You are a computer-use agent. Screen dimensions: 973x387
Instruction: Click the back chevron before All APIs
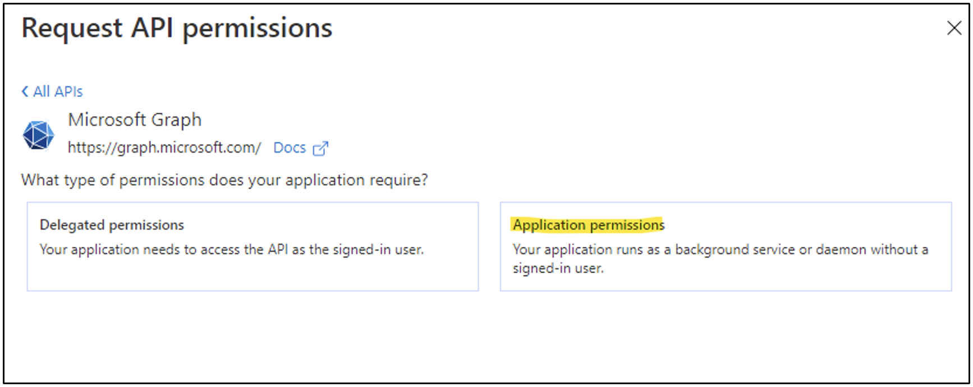click(x=25, y=91)
